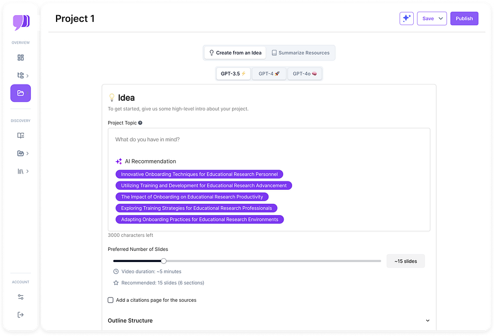
Task: Choose the 'Impact of Onboarding' AI recommendation
Action: point(192,197)
